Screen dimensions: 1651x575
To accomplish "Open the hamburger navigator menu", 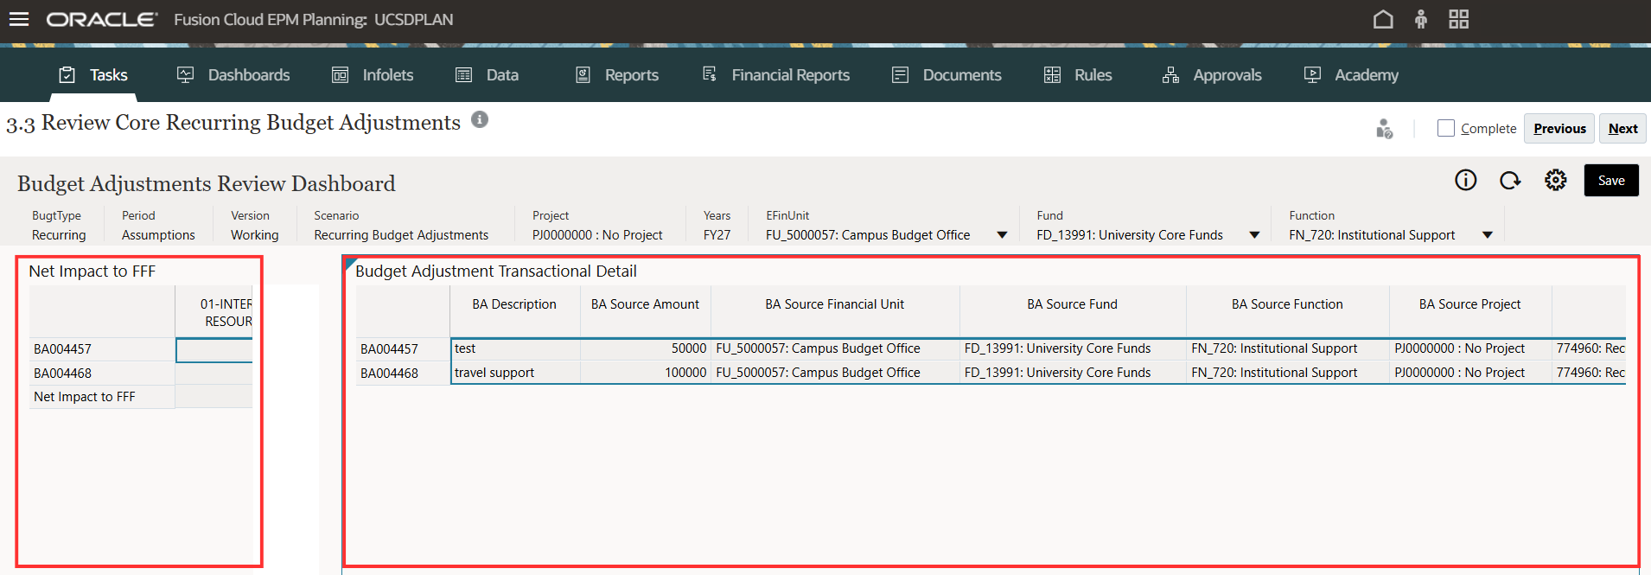I will [x=19, y=19].
